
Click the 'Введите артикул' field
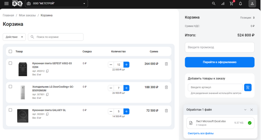tap(215, 87)
